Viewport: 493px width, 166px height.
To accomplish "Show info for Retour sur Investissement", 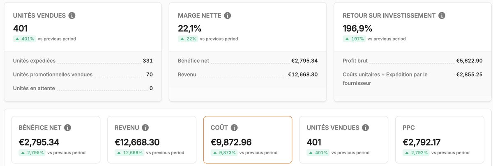I will pyautogui.click(x=442, y=16).
